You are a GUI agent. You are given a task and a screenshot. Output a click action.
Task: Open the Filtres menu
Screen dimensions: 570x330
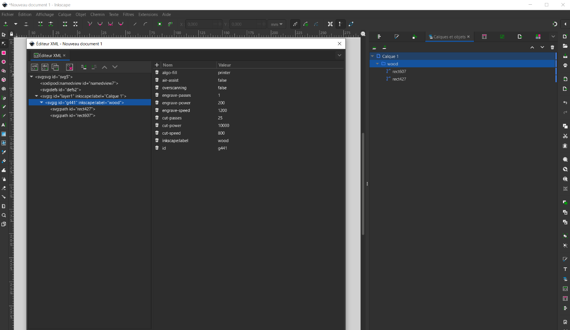click(x=128, y=14)
